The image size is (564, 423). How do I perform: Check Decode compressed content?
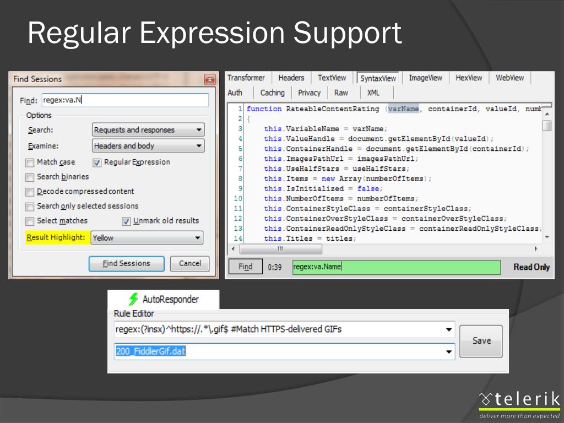tap(30, 192)
